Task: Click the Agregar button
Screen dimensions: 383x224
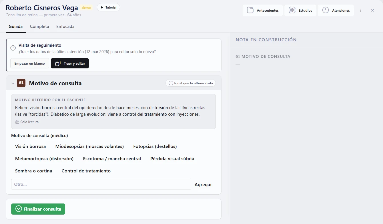Action: [203, 184]
